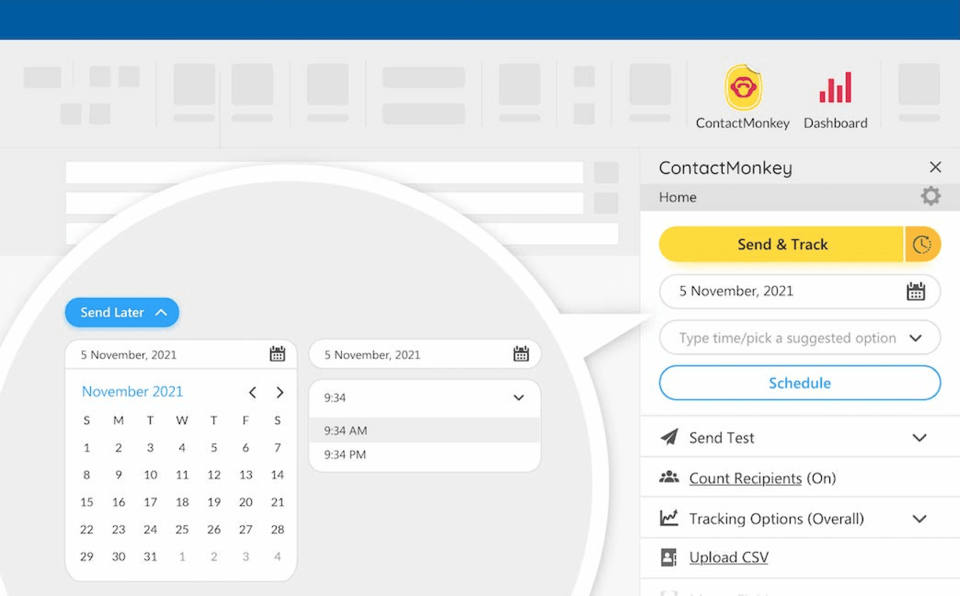Click the side panel date field 5 November, 2021

(799, 291)
